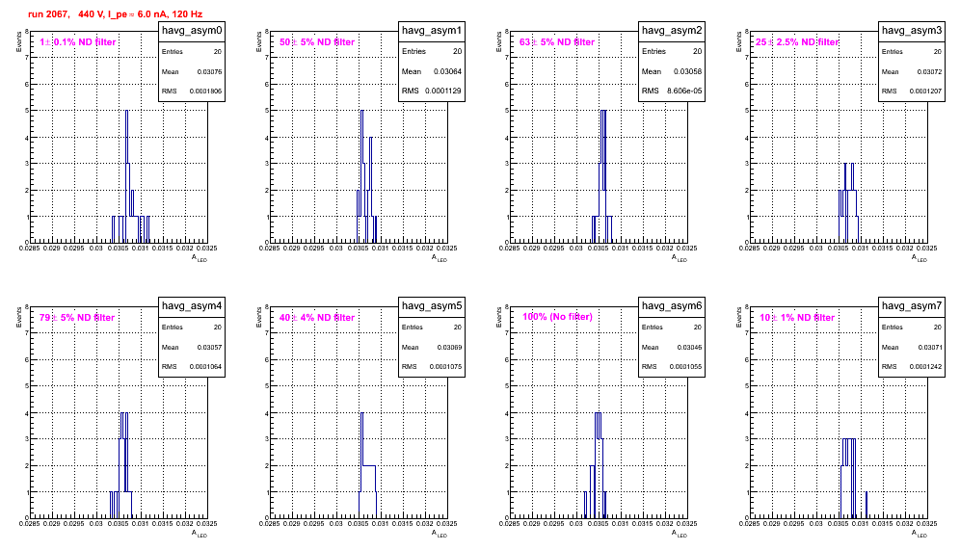Click the '10± 1% ND filter' label
The height and width of the screenshot is (551, 960).
797,318
